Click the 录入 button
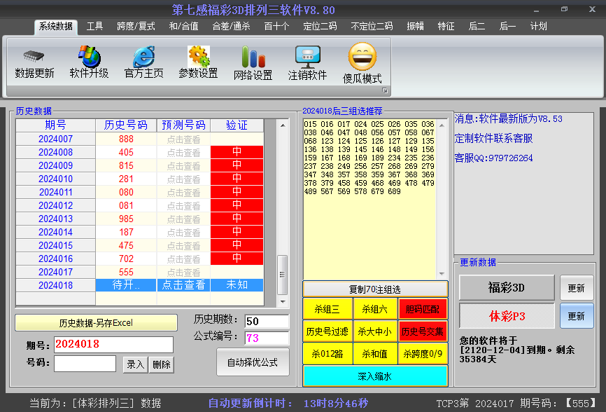The width and height of the screenshot is (606, 412). coord(135,364)
